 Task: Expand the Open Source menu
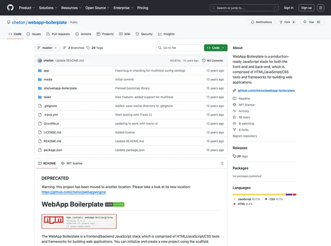point(97,8)
